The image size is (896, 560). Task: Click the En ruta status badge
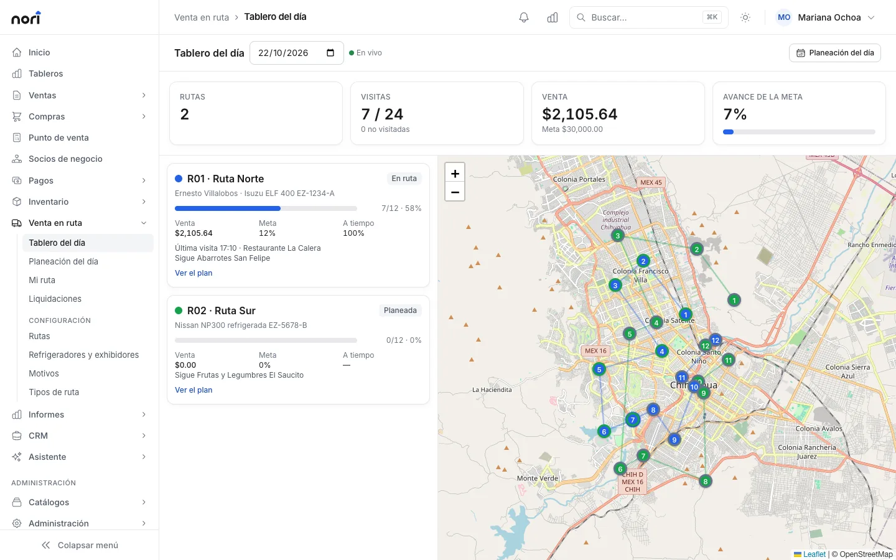404,179
